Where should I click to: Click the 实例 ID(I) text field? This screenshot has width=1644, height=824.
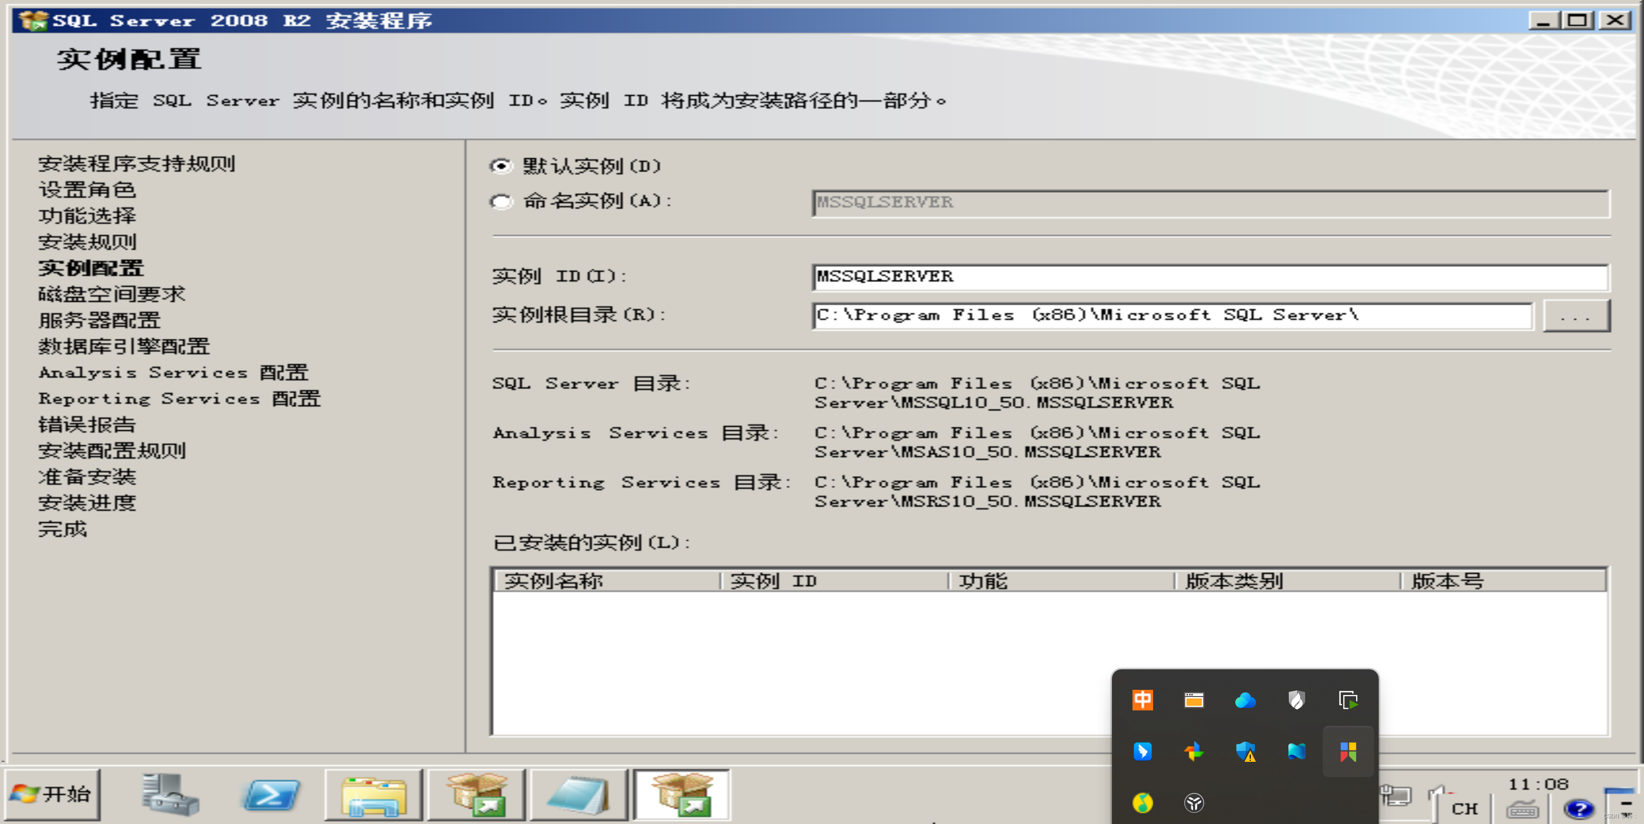[x=1210, y=277]
